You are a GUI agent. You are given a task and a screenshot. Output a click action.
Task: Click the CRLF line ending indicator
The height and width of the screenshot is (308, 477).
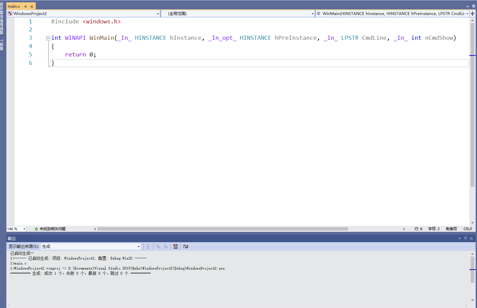tap(468, 229)
